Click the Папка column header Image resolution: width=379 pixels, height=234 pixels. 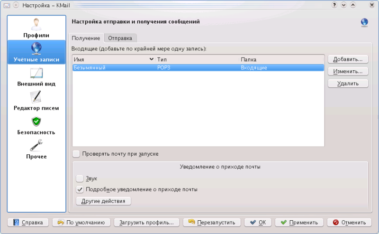coord(281,59)
